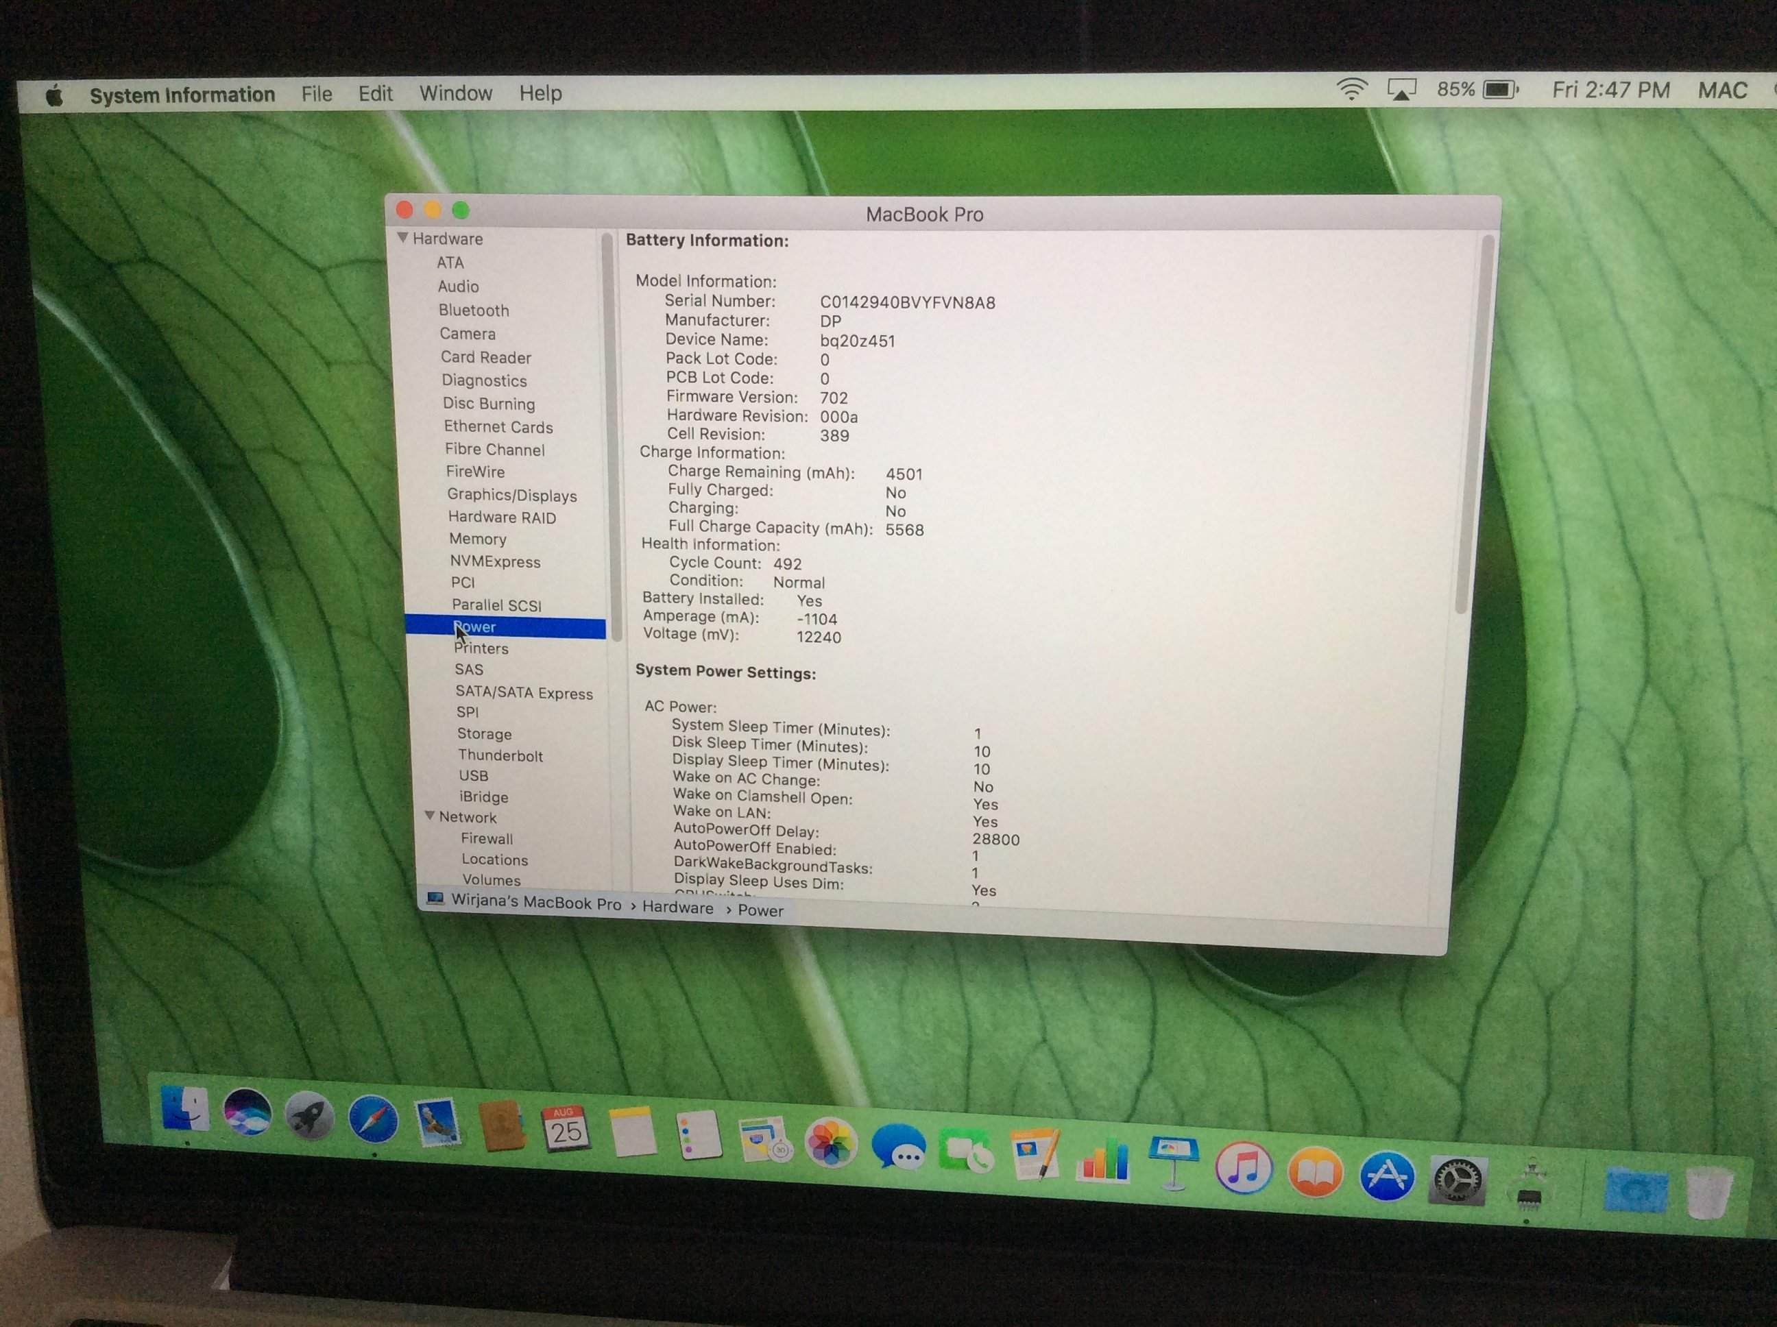Viewport: 1777px width, 1327px height.
Task: Open Mail stamp icon in Dock
Action: point(438,1123)
